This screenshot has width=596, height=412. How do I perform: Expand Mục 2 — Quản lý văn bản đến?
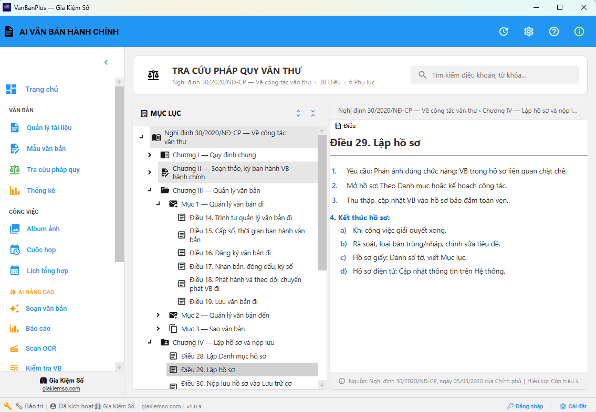pos(158,316)
